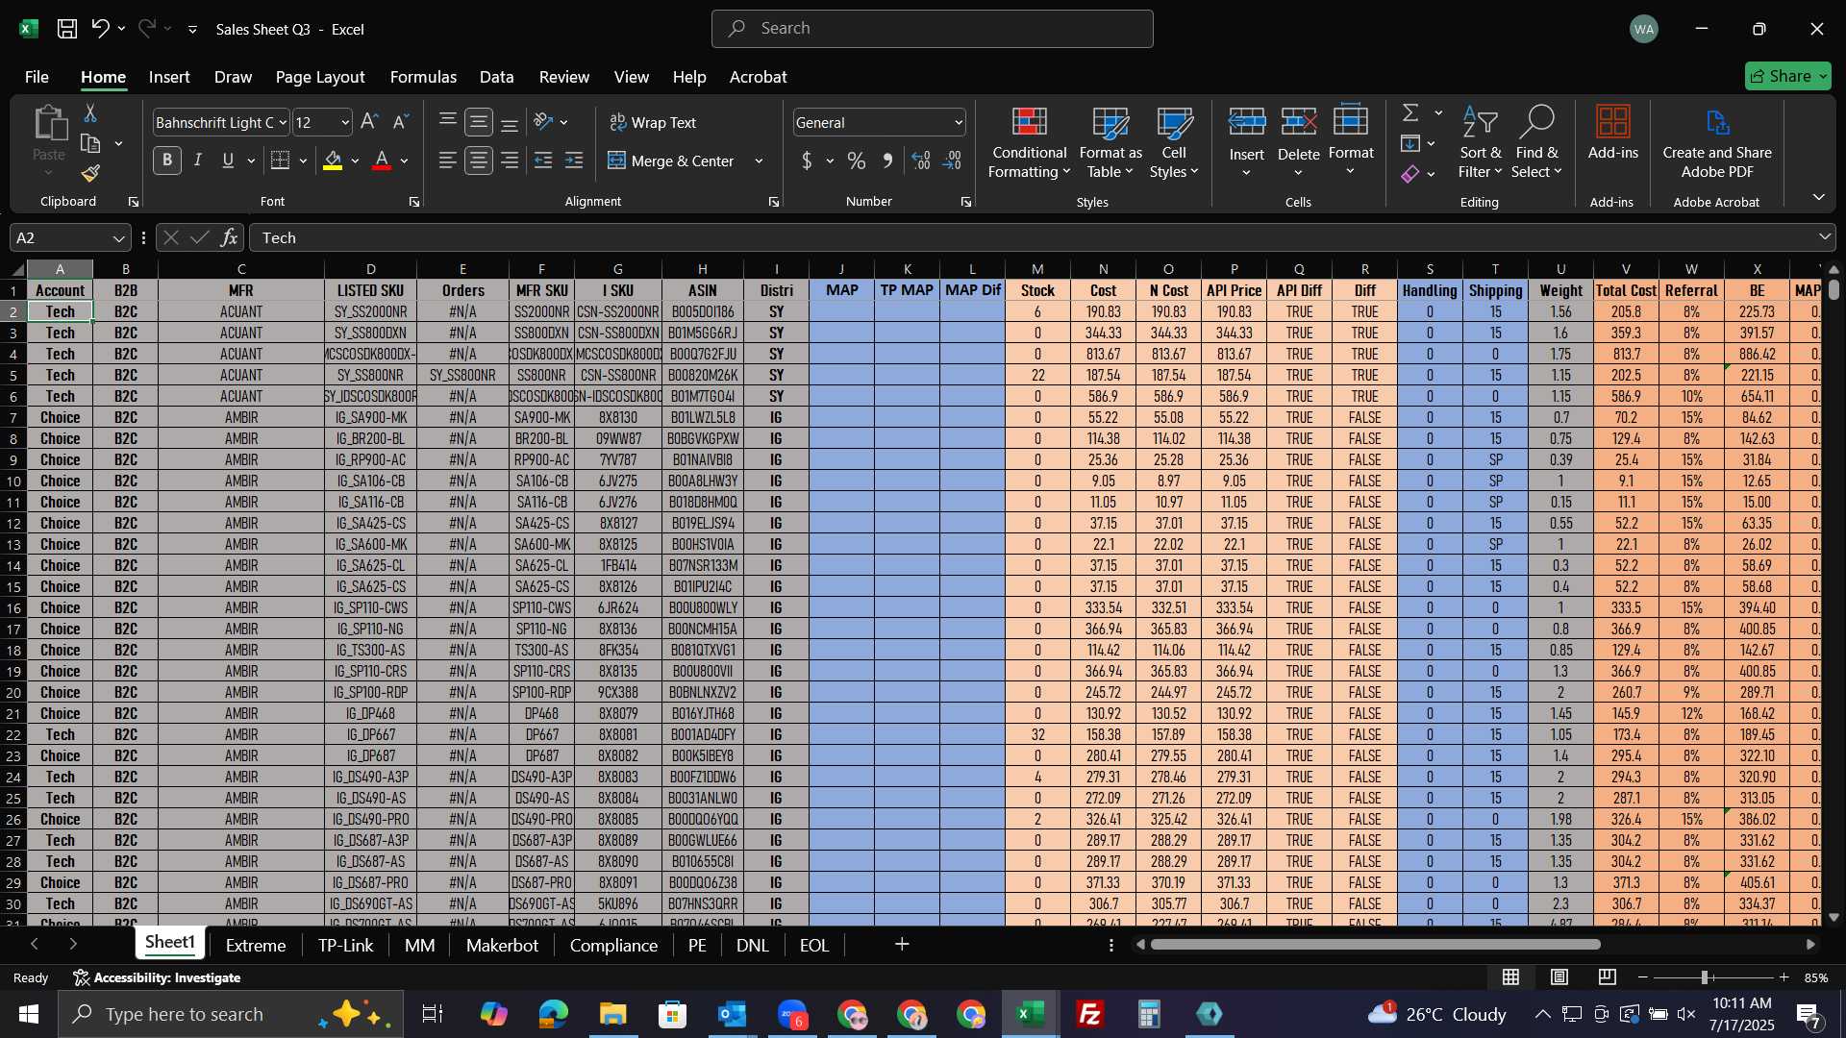
Task: Activate the Format Painter brush
Action: pyautogui.click(x=90, y=174)
